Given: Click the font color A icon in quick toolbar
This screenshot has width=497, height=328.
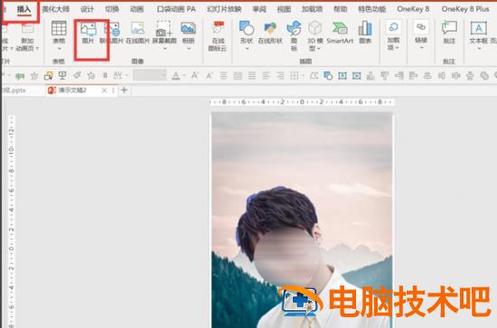Looking at the screenshot, I should [176, 76].
